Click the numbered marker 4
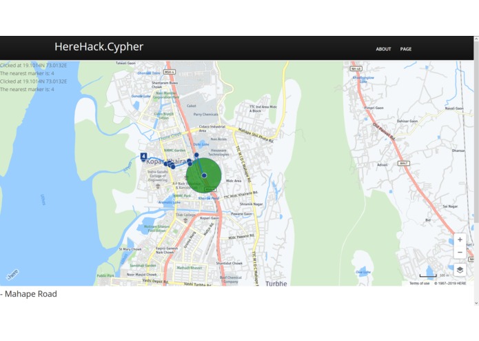The image size is (479, 341). pyautogui.click(x=143, y=156)
